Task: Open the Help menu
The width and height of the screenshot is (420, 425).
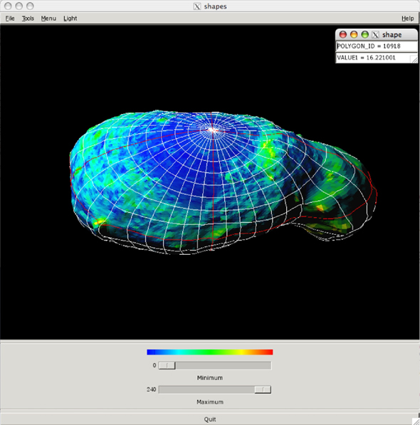Action: (x=407, y=19)
